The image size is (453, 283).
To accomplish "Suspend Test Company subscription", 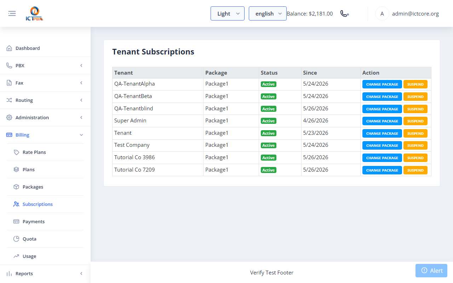I will click(x=415, y=145).
